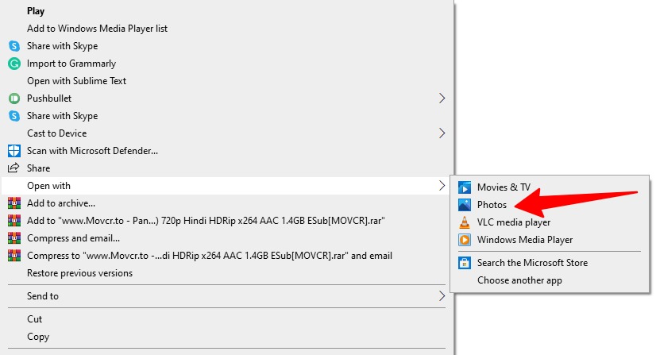The image size is (656, 355).
Task: Select Play from the context menu
Action: click(36, 11)
